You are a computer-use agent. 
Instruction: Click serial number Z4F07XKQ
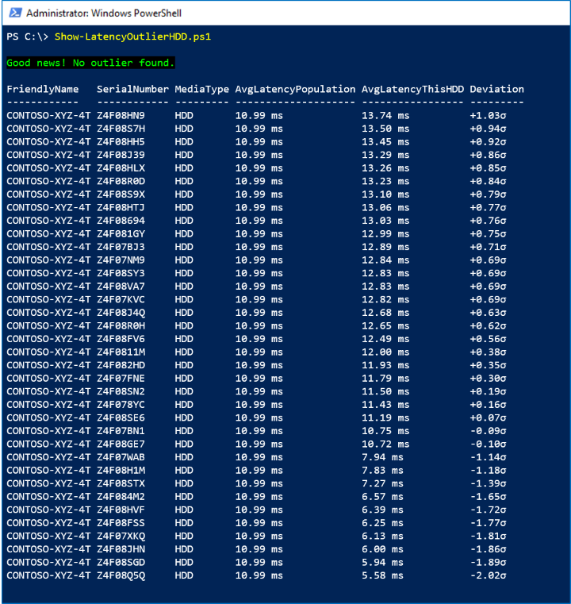121,537
